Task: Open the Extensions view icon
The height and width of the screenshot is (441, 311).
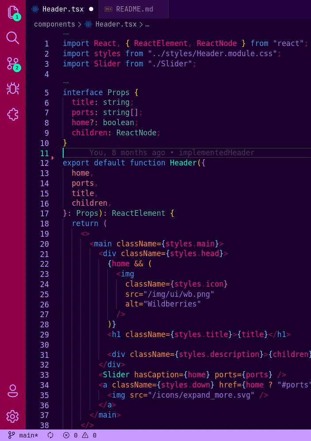Action: click(x=13, y=114)
